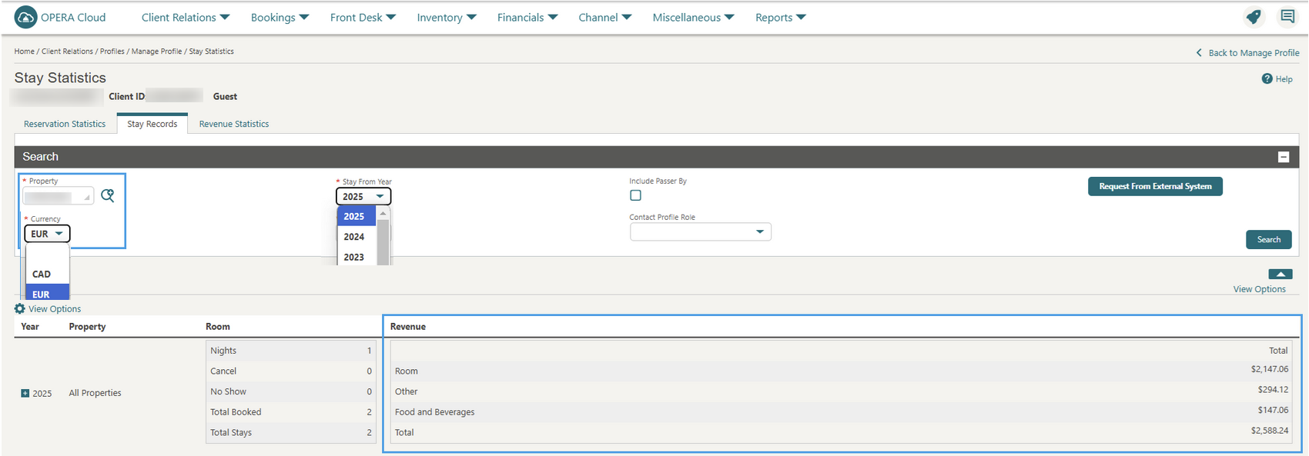The height and width of the screenshot is (456, 1309).
Task: Click the Home breadcrumb link
Action: pyautogui.click(x=24, y=52)
